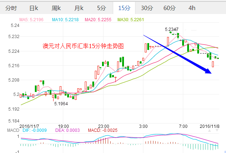This screenshot has height=153, width=226.
Task: Switch to the 30分 interval tab
Action: [x=147, y=8]
